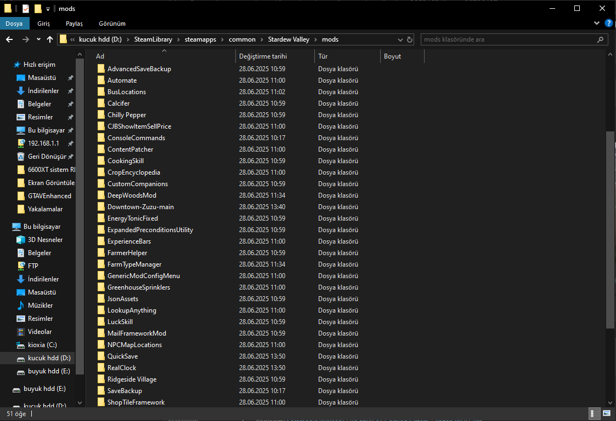
Task: Switch to details view in status bar
Action: click(x=595, y=413)
